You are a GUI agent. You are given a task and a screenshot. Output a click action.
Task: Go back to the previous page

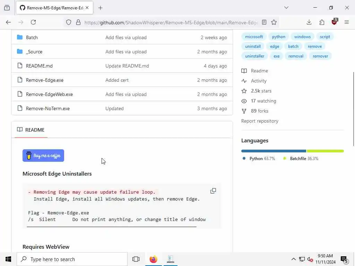coord(8,22)
